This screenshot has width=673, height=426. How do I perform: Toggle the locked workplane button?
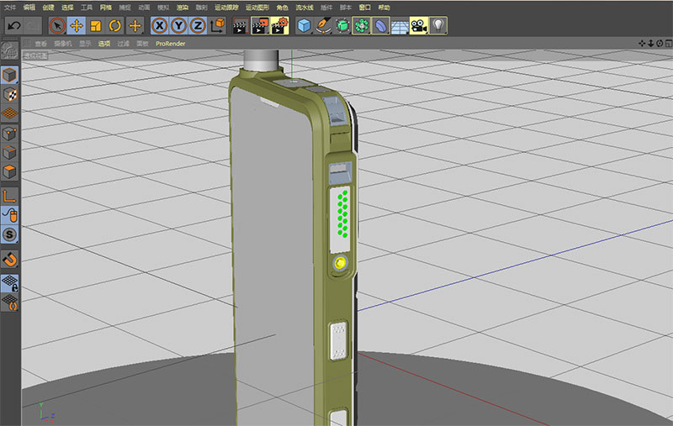tap(9, 283)
